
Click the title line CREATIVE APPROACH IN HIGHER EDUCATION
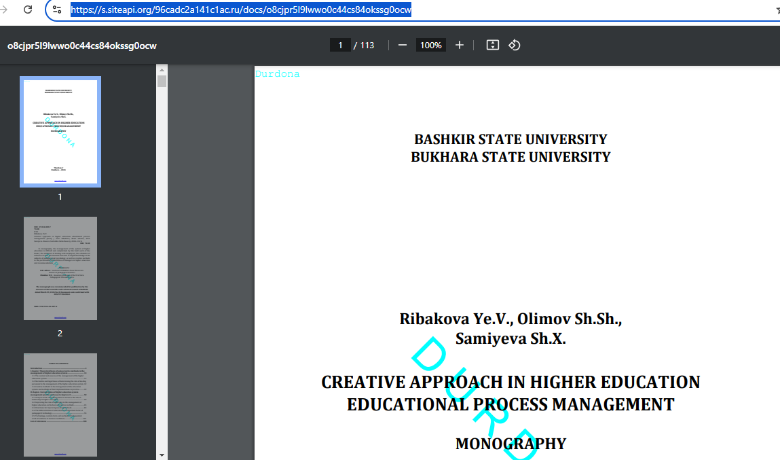click(x=511, y=383)
